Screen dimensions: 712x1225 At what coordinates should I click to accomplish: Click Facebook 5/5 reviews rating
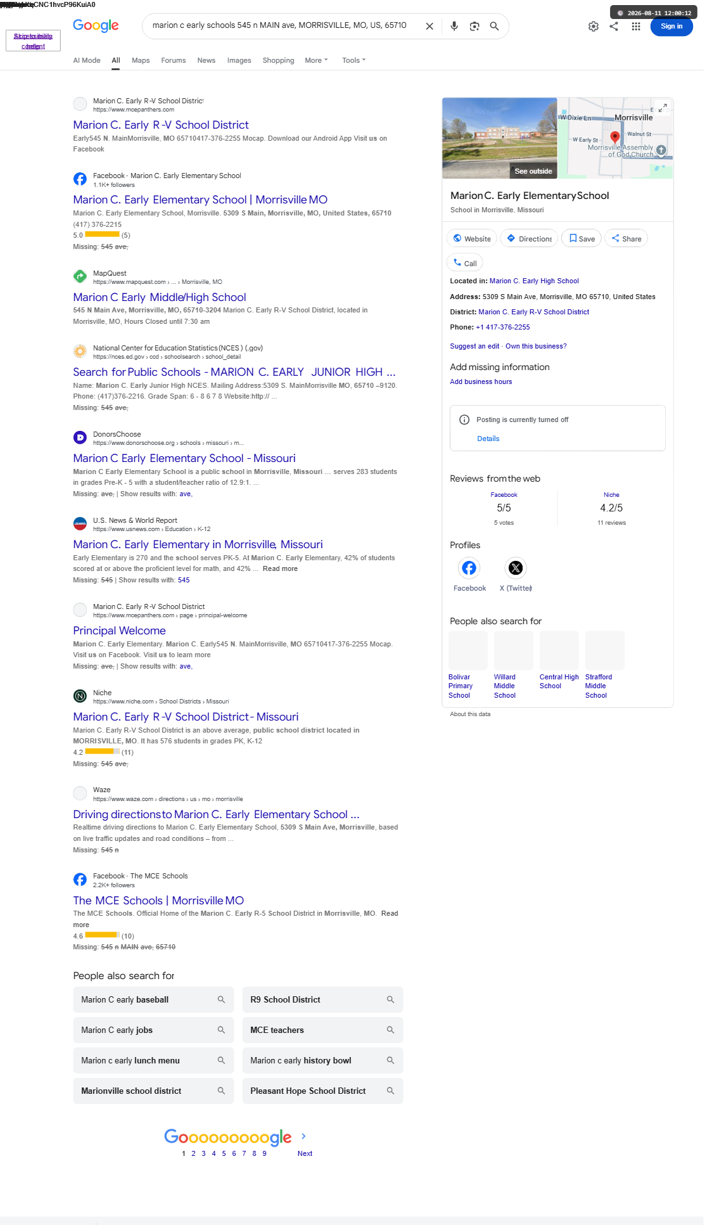[x=504, y=508]
